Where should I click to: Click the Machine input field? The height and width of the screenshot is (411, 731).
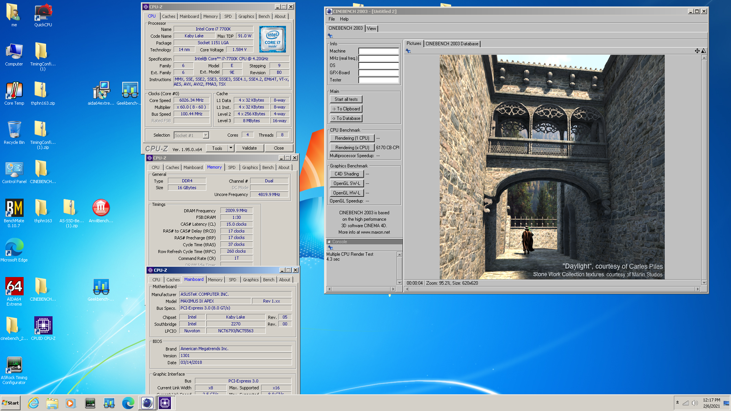pyautogui.click(x=378, y=51)
